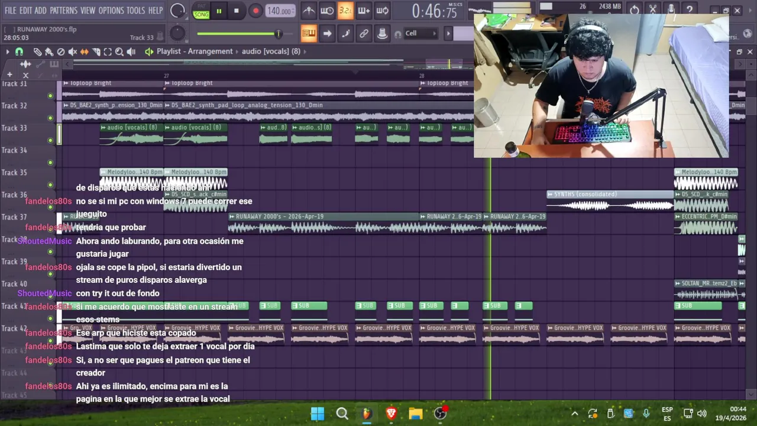Viewport: 757px width, 426px height.
Task: Click the link icon in toolbar
Action: (x=364, y=34)
